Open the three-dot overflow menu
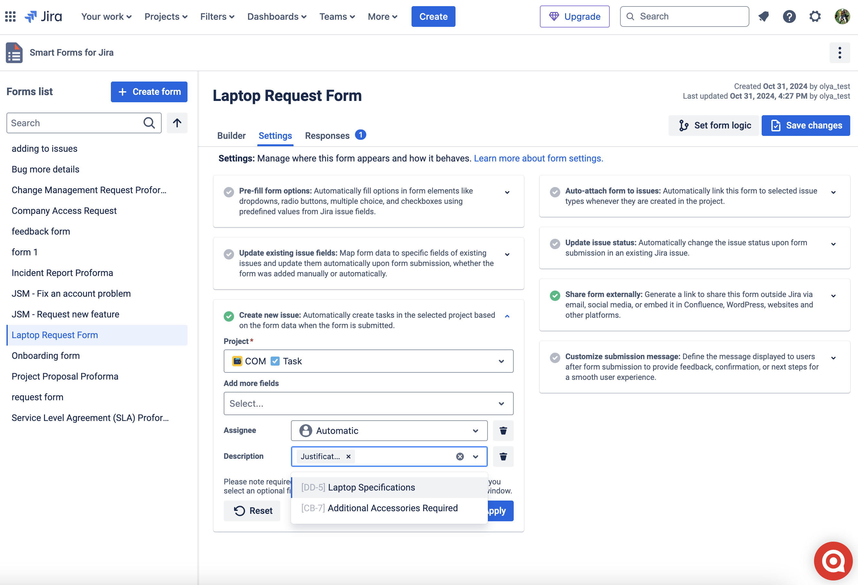Image resolution: width=858 pixels, height=585 pixels. point(840,53)
